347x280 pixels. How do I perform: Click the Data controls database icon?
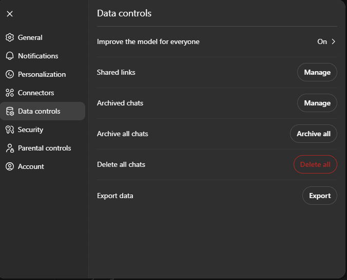pos(9,111)
